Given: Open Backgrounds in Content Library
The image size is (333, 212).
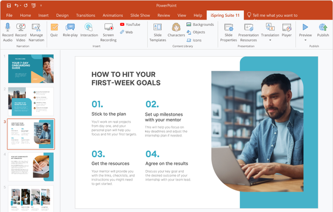Looking at the screenshot, I should point(200,24).
